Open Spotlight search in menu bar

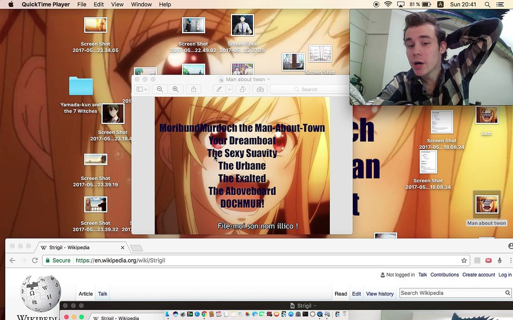tap(487, 4)
